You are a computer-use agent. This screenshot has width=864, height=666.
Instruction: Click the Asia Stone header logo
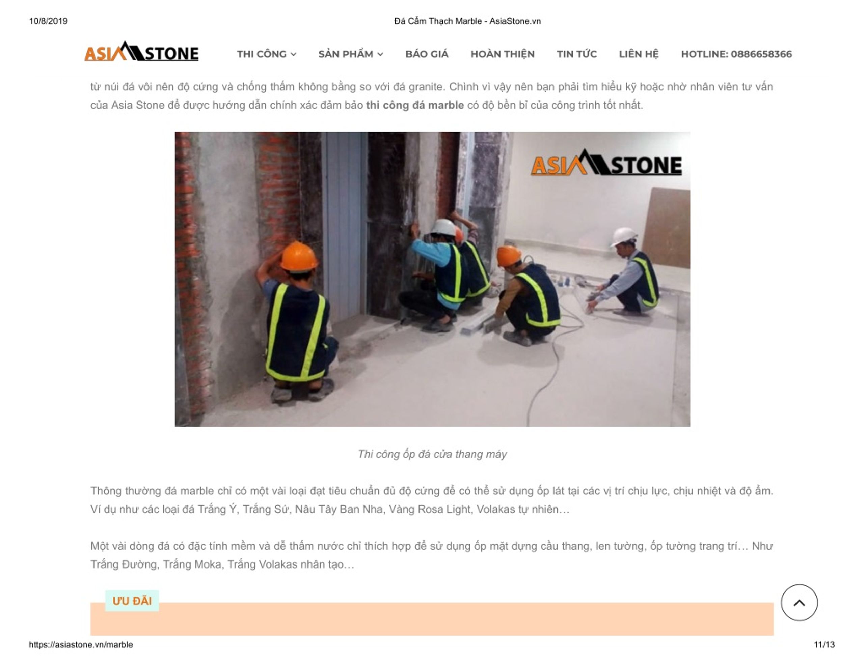tap(141, 51)
